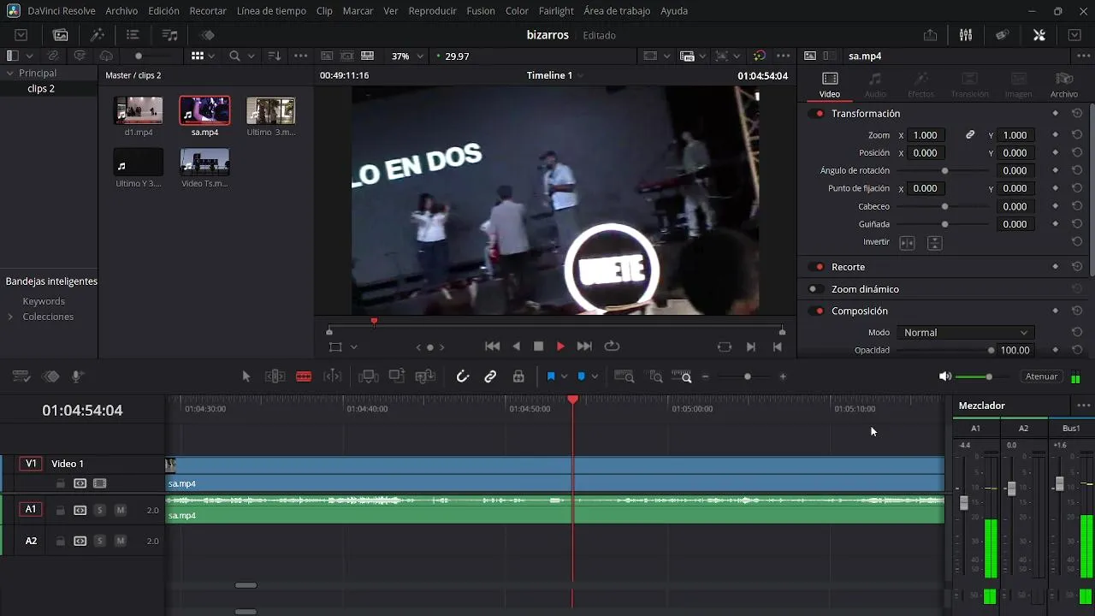Switch to the Archivo inspector tab
The width and height of the screenshot is (1095, 616).
1064,85
